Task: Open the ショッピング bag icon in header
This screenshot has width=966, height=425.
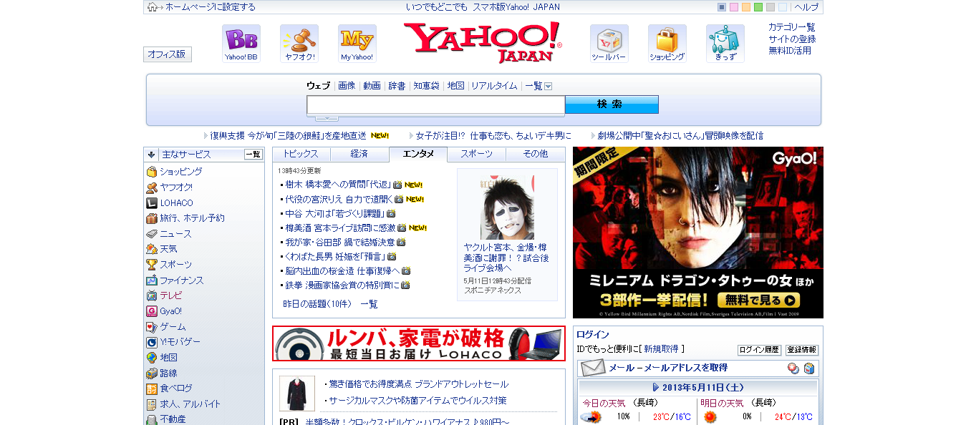Action: tap(667, 44)
